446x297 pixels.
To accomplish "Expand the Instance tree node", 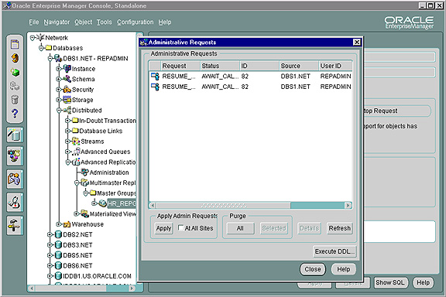I will (59, 69).
